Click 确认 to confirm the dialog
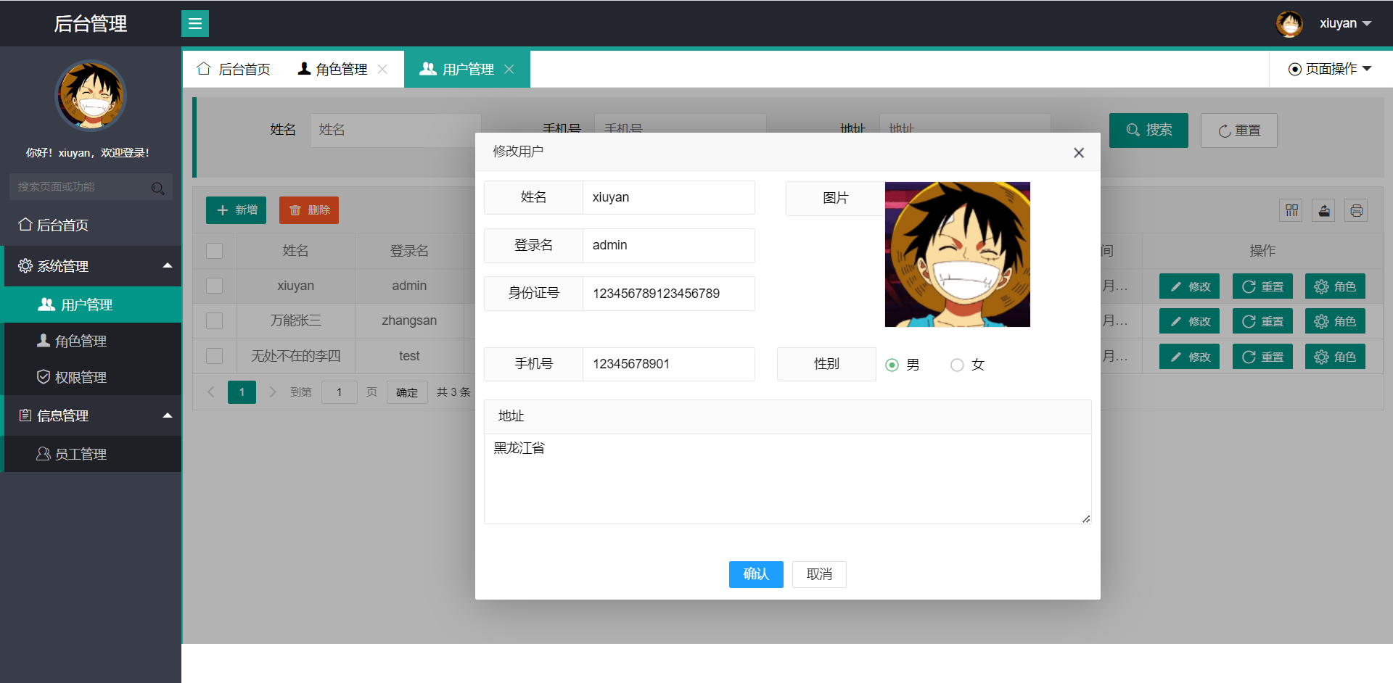 756,574
